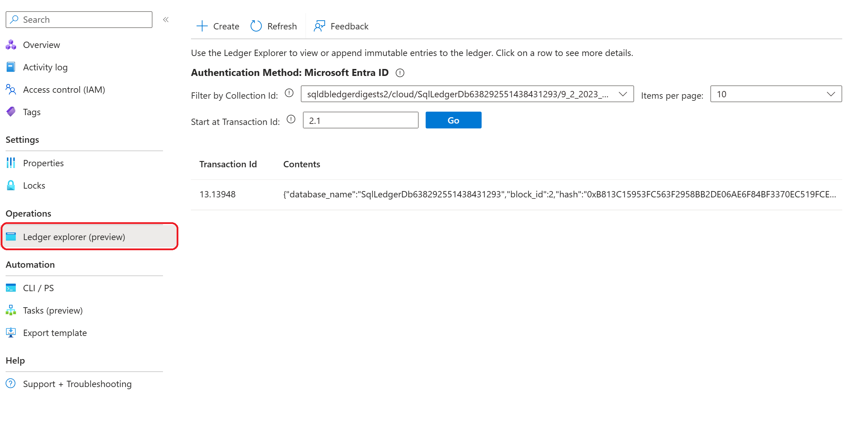Click Create in the toolbar
The height and width of the screenshot is (421, 852).
pyautogui.click(x=218, y=26)
